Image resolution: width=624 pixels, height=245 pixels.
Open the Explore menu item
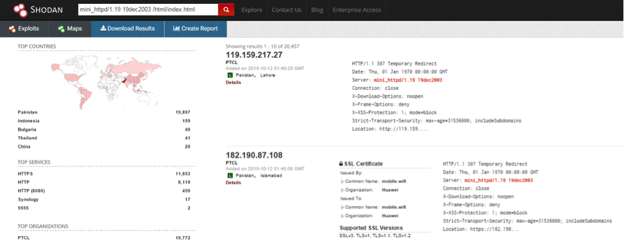(251, 10)
